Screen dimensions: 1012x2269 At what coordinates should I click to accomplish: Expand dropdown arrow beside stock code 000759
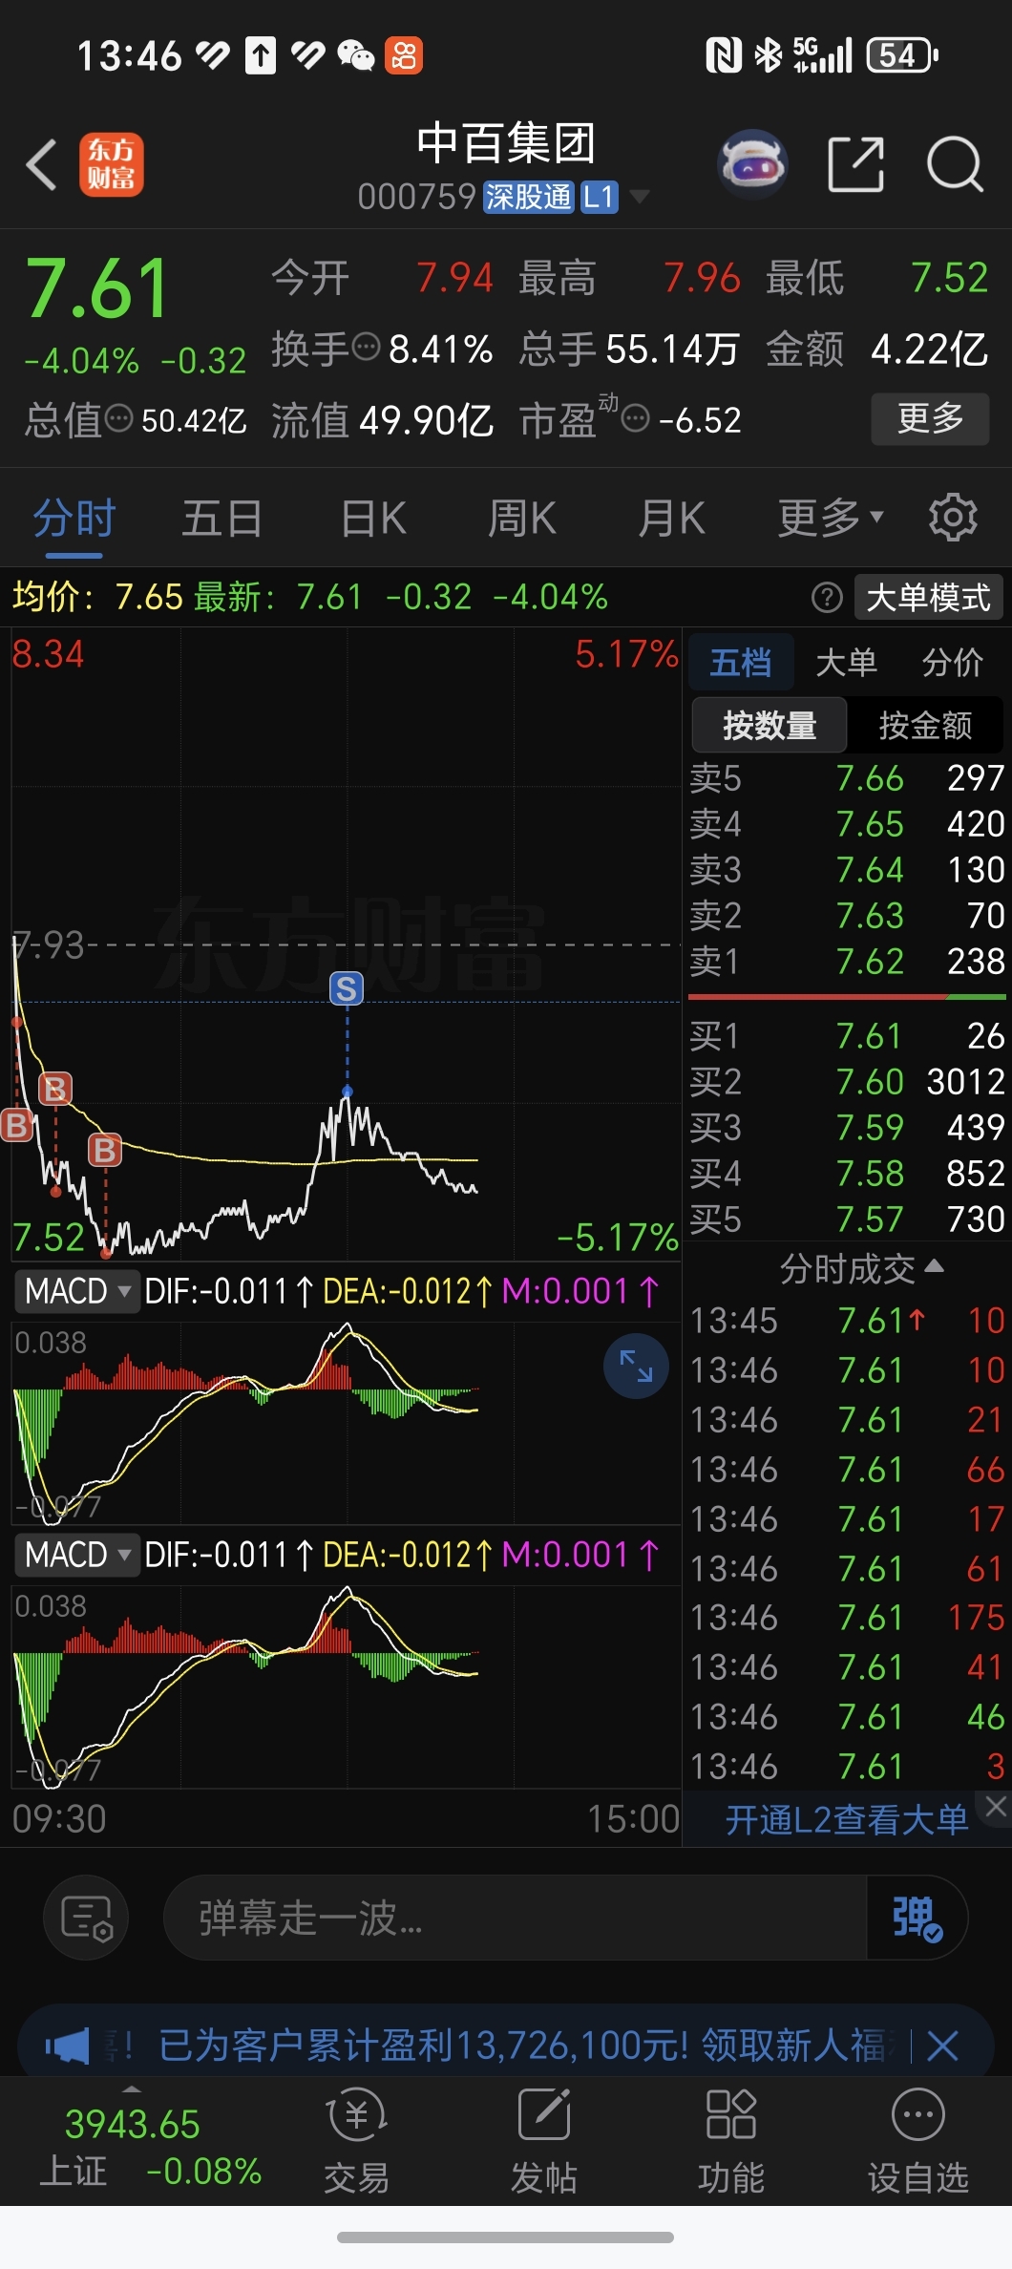pyautogui.click(x=640, y=197)
